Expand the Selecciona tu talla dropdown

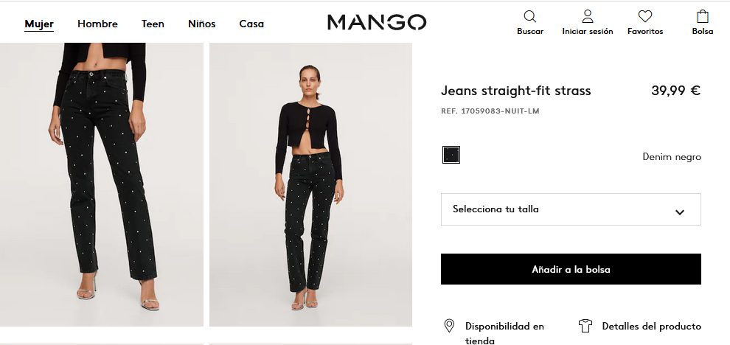pos(571,209)
